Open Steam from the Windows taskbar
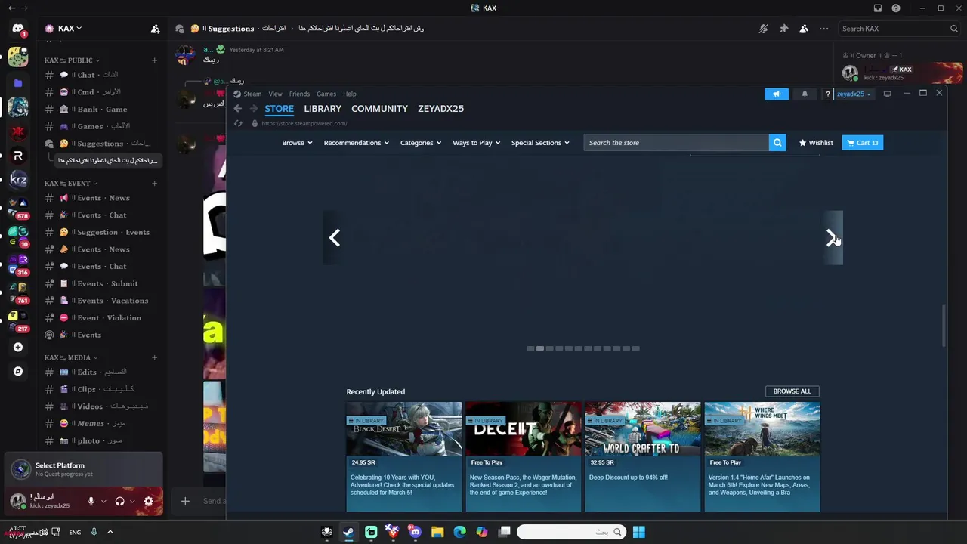This screenshot has width=967, height=544. coord(348,532)
